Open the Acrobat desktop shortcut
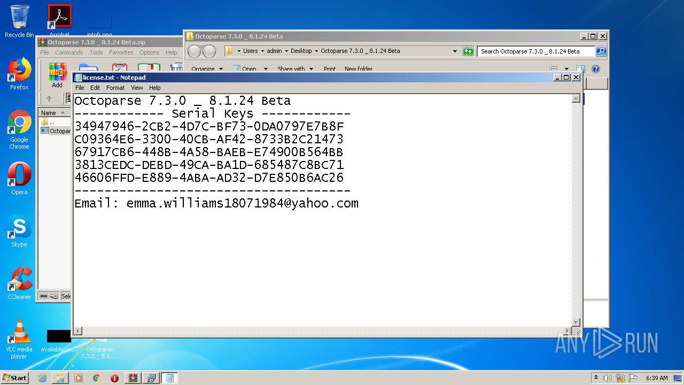 tap(59, 19)
